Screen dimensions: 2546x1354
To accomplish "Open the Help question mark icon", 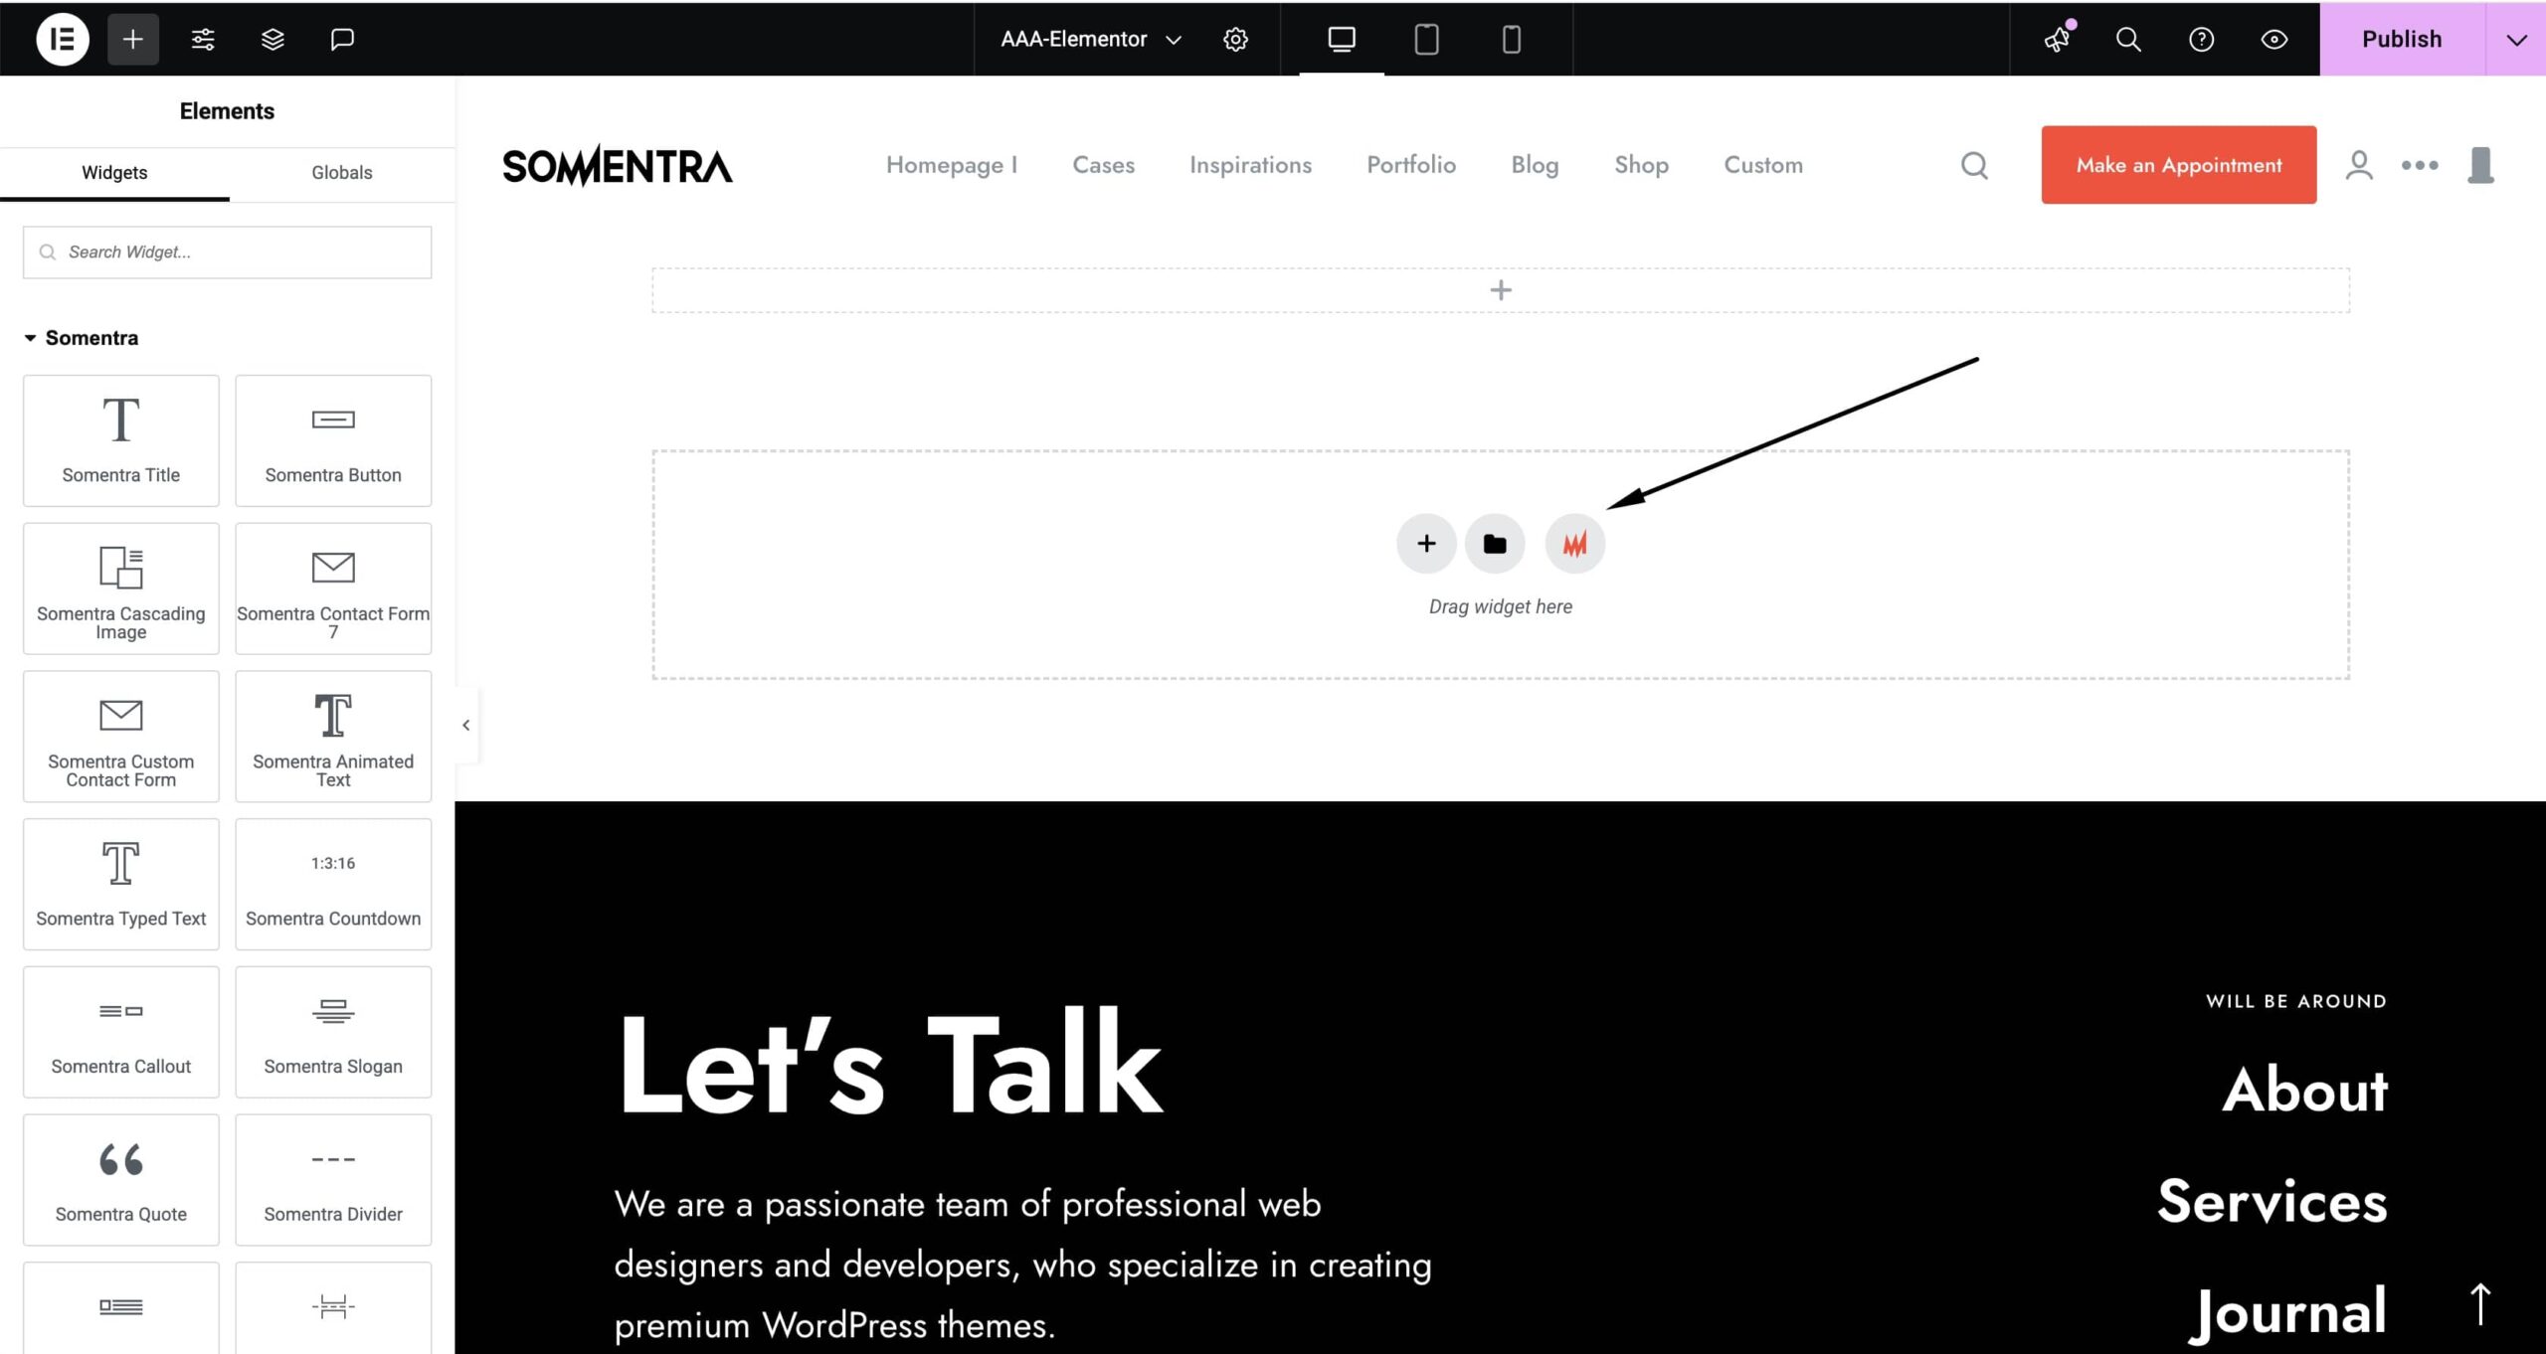I will click(x=2201, y=39).
